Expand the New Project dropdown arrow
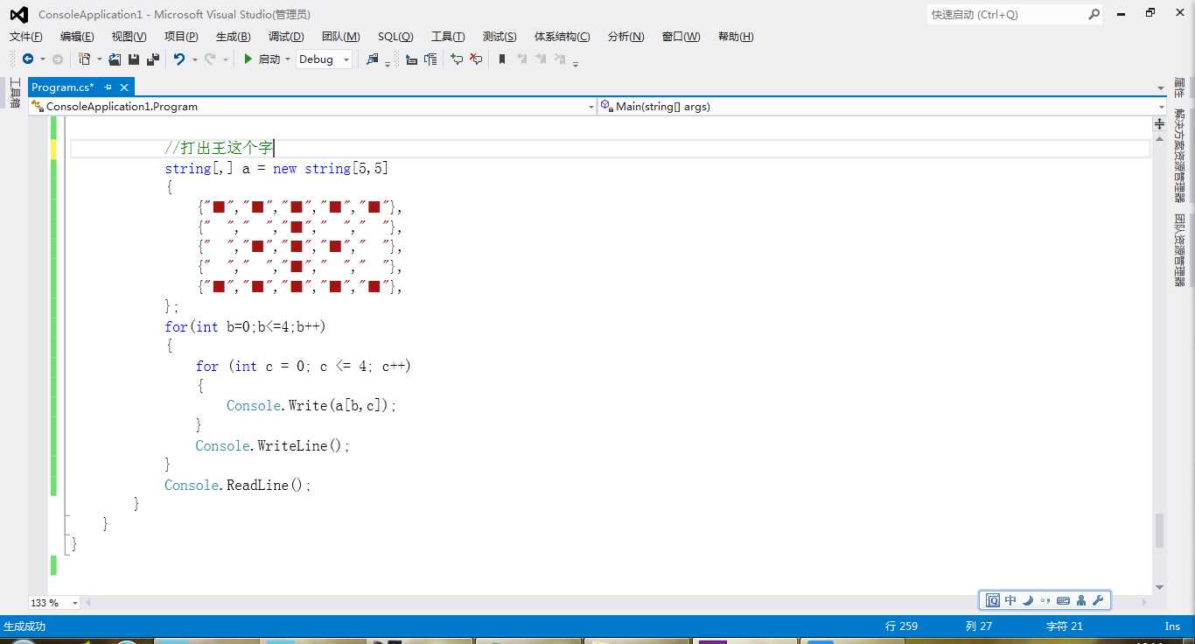This screenshot has width=1195, height=644. pyautogui.click(x=99, y=59)
